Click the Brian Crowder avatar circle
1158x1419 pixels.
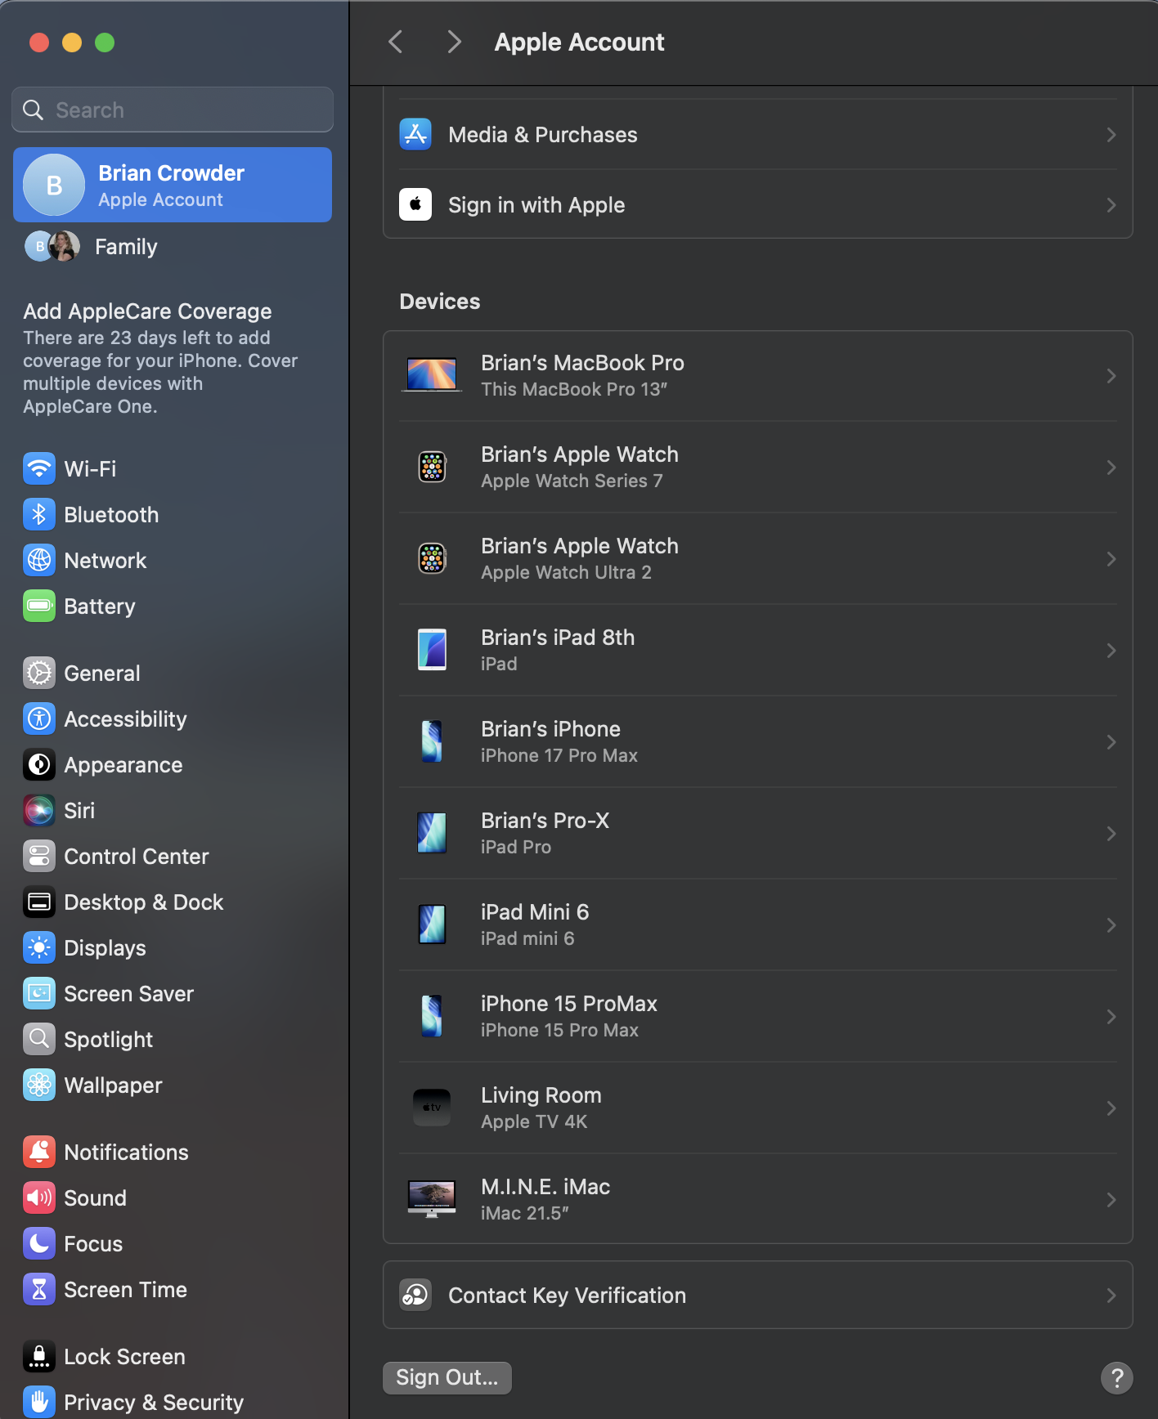pyautogui.click(x=54, y=185)
